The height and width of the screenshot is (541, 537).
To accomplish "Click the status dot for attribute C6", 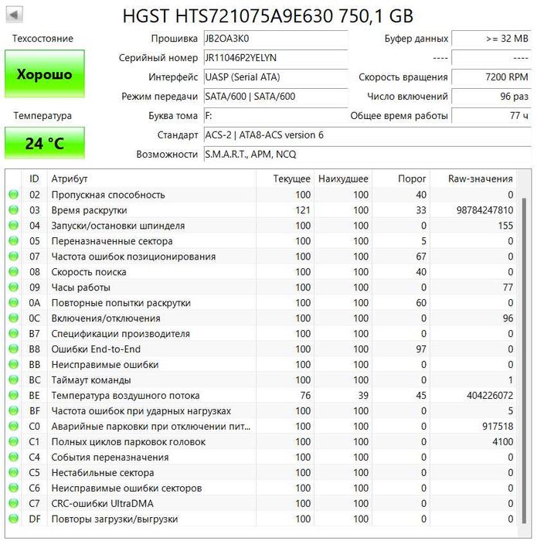I will (13, 488).
